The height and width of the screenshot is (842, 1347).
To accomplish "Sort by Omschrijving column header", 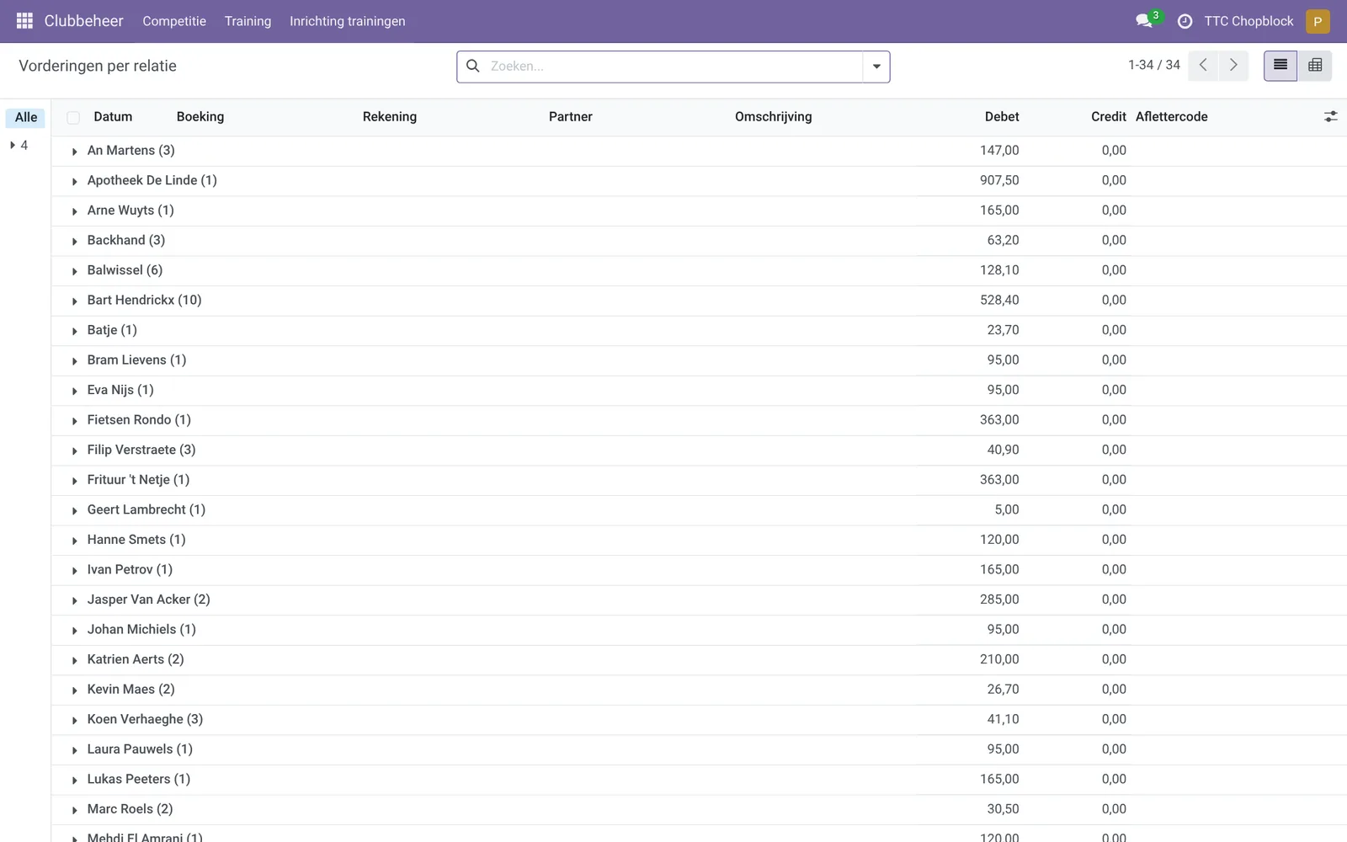I will [773, 117].
